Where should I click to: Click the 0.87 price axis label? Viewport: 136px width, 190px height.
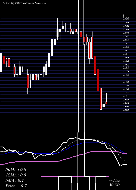click(x=126, y=50)
